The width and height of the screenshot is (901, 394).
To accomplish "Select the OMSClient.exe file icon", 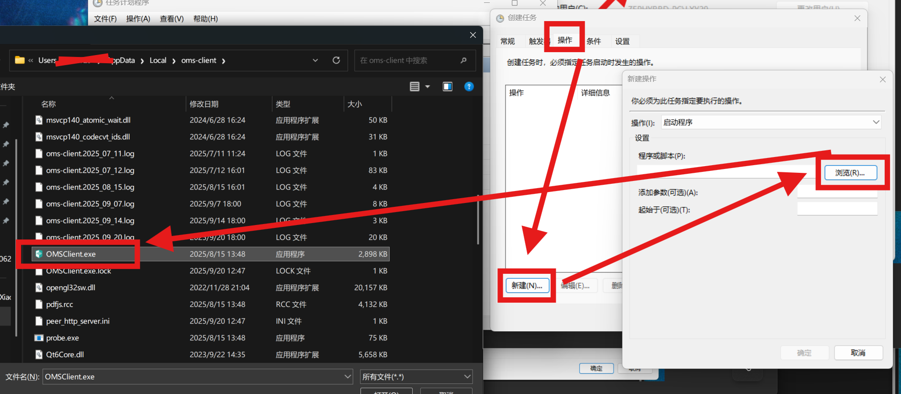I will tap(39, 254).
